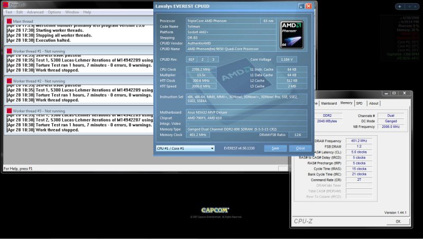Open the Help menu in Prime95

click(87, 12)
